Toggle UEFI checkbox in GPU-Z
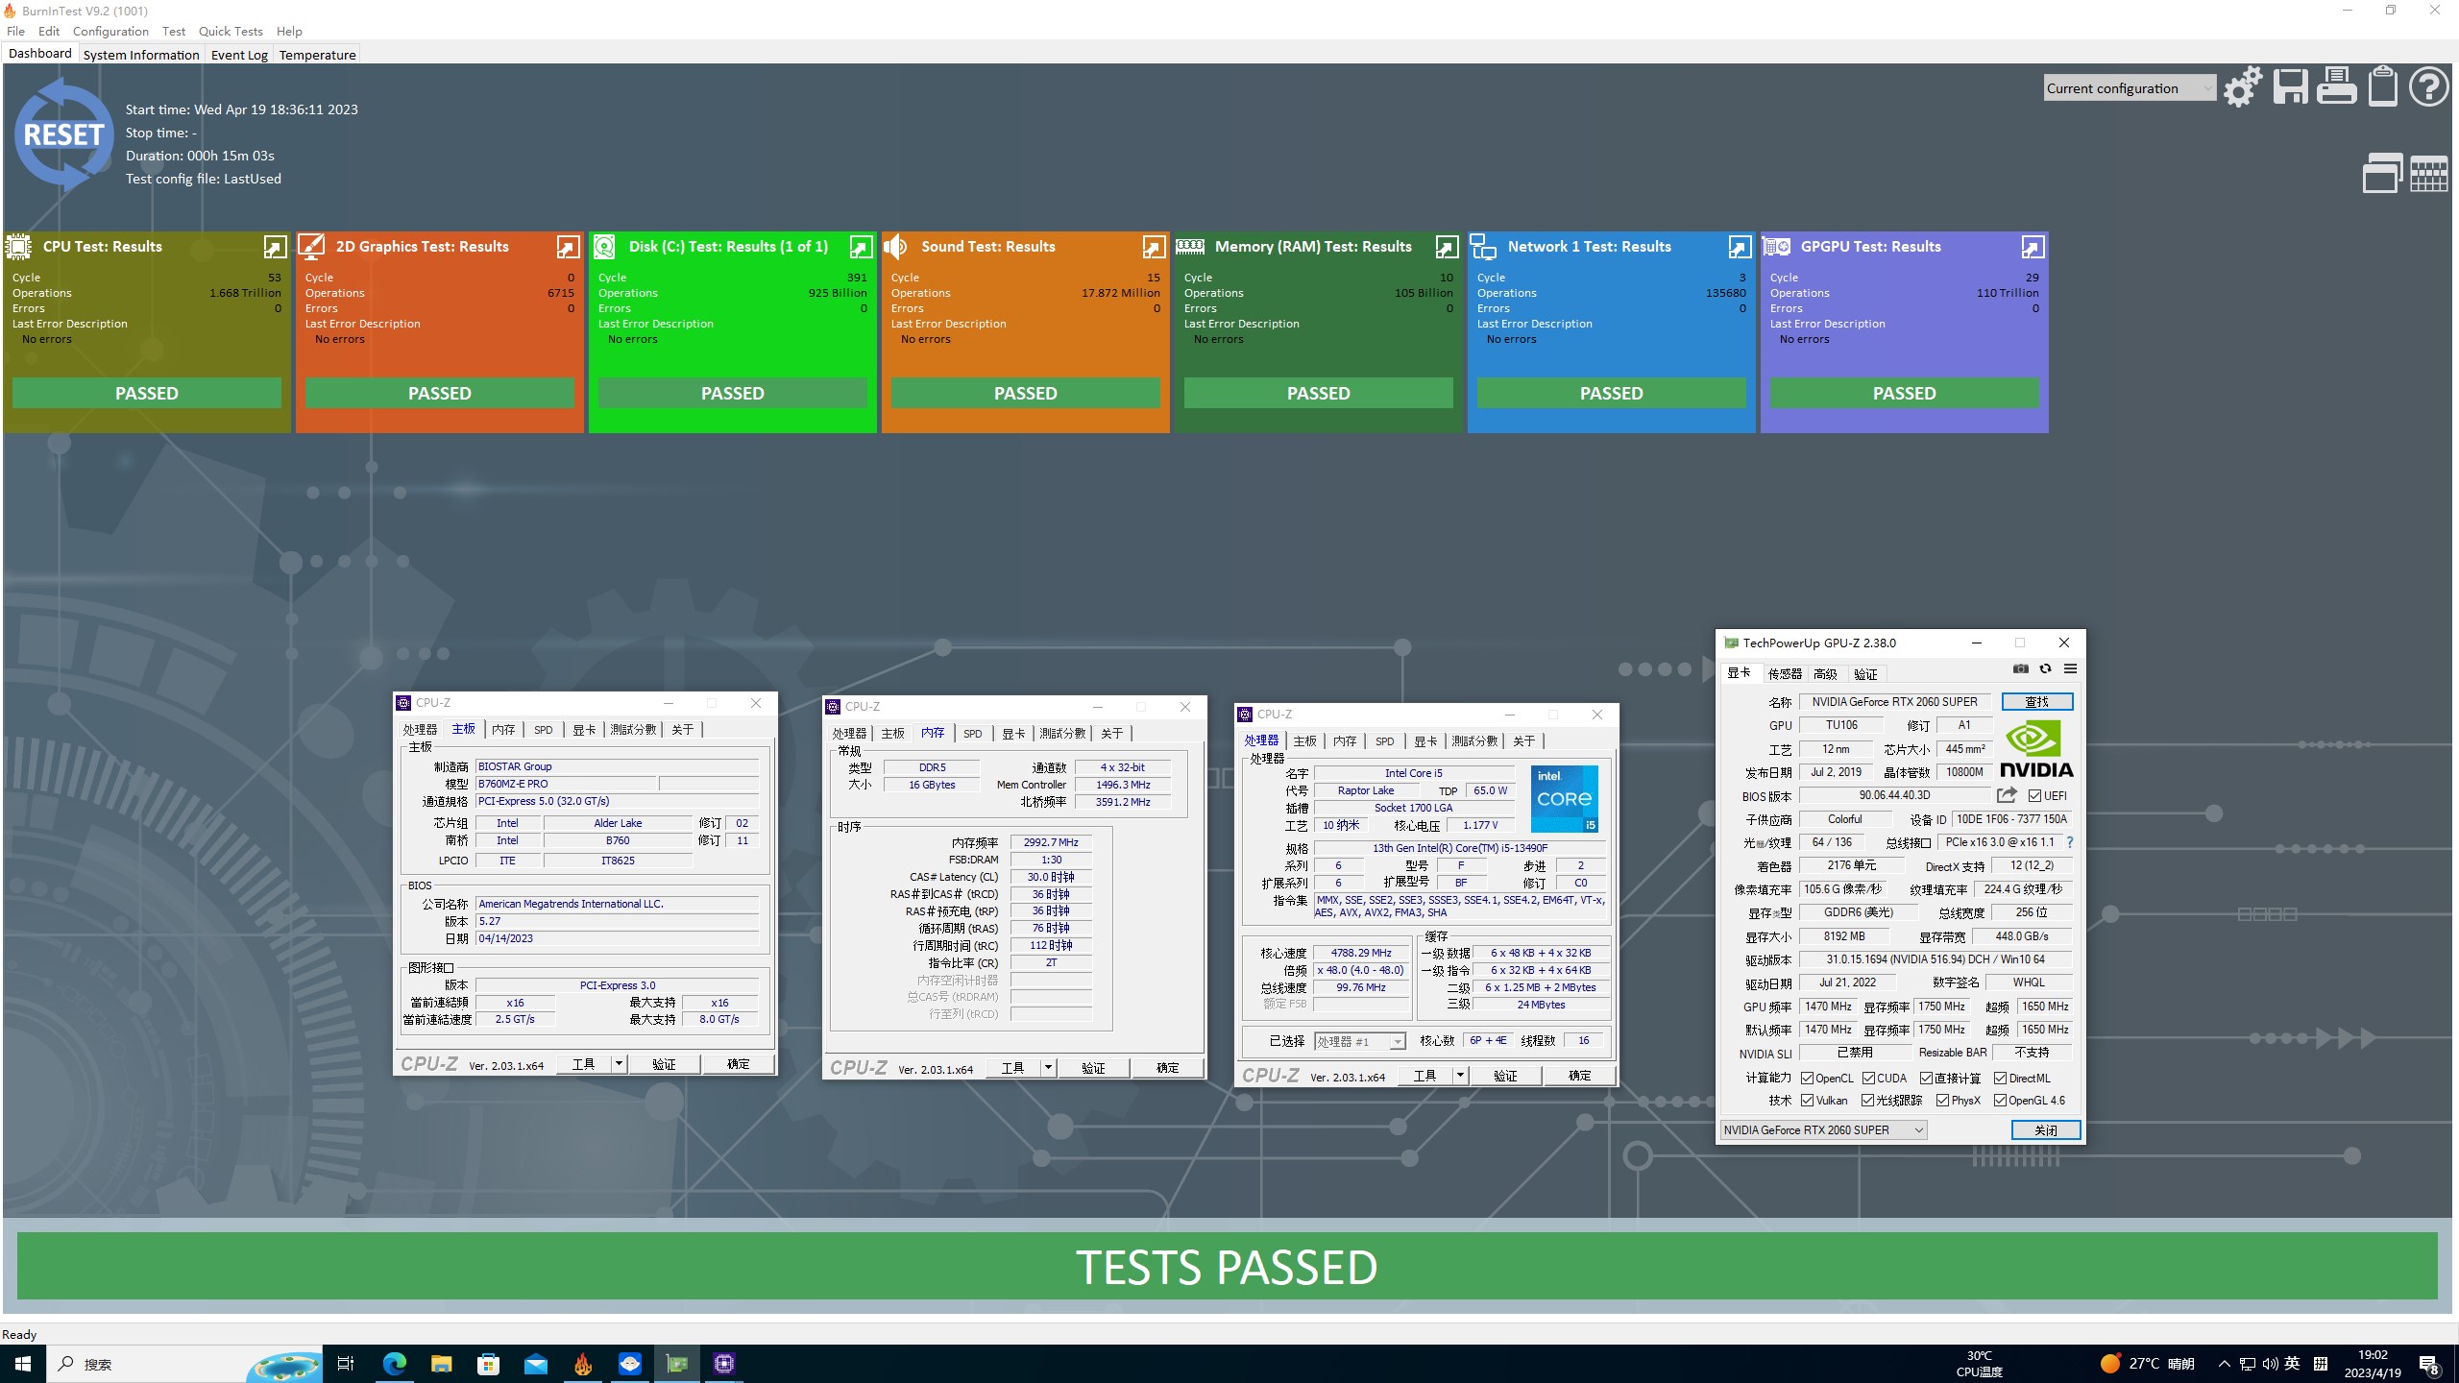The height and width of the screenshot is (1383, 2459). (x=2034, y=796)
